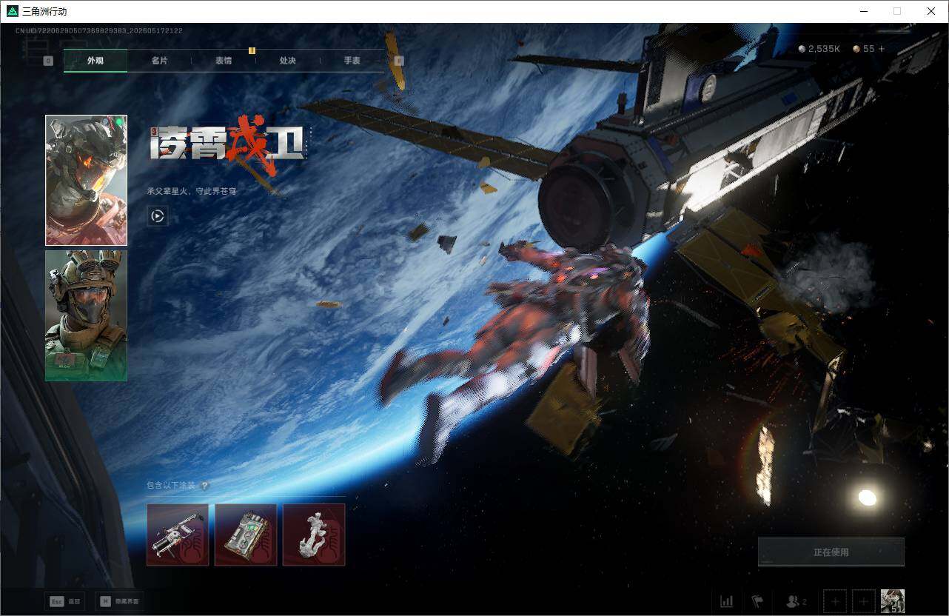Select the weapon skin item in bundle
Image resolution: width=949 pixels, height=616 pixels.
pyautogui.click(x=178, y=535)
